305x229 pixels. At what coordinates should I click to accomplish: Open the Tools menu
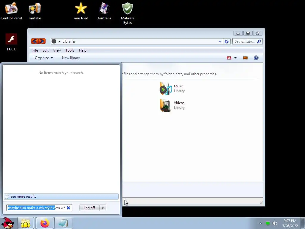click(70, 50)
